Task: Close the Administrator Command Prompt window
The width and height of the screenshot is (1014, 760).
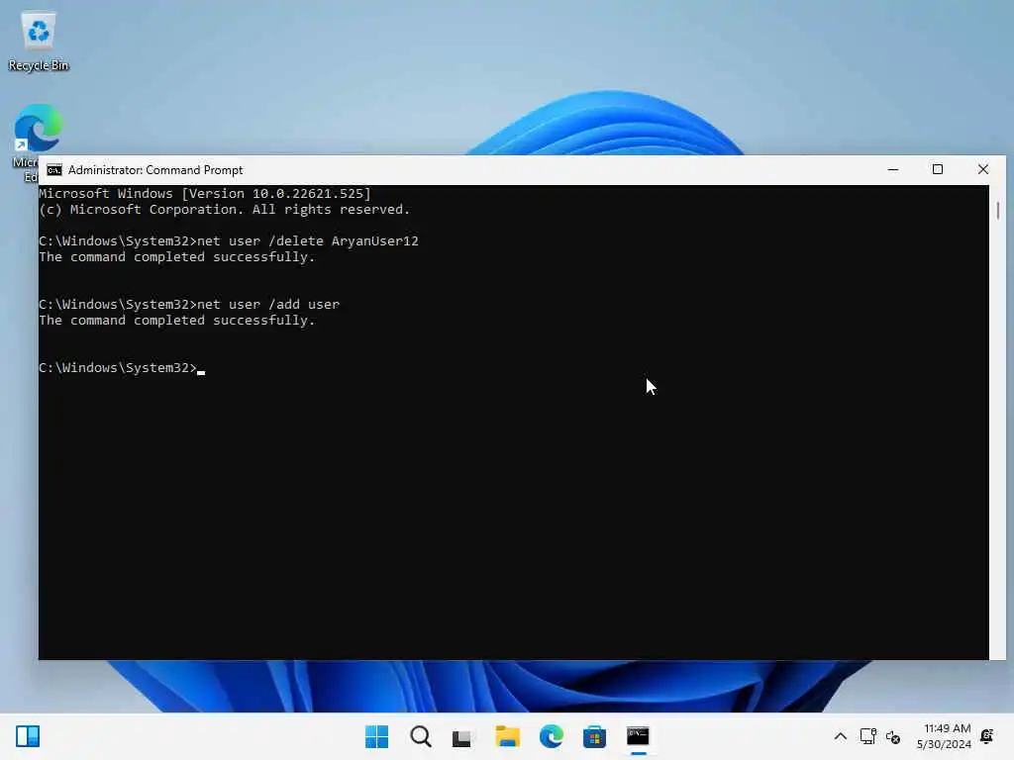Action: (983, 170)
